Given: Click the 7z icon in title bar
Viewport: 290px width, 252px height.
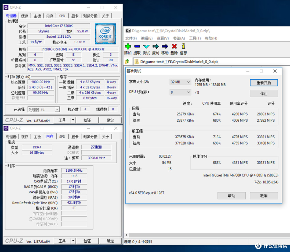Looking at the screenshot, I should pos(128,31).
